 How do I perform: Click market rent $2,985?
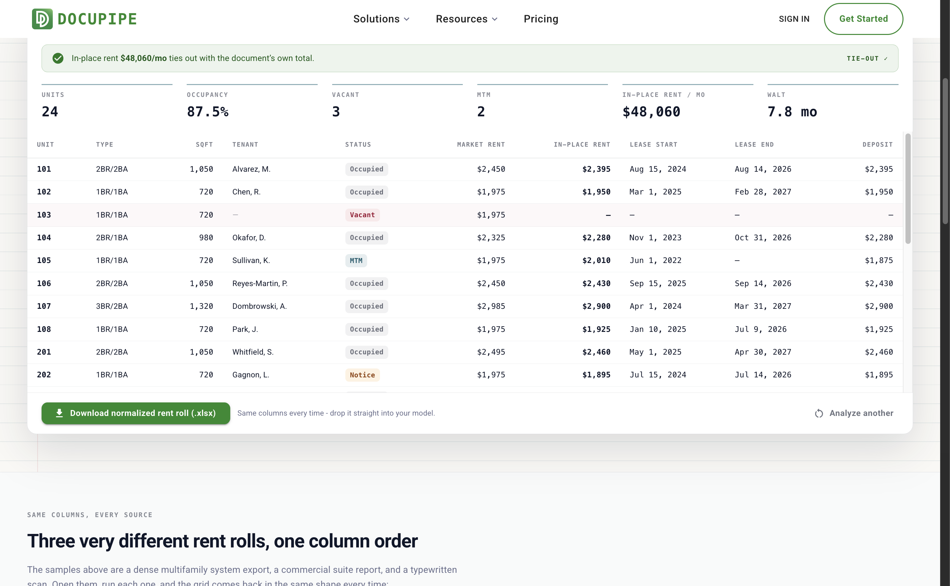[491, 306]
